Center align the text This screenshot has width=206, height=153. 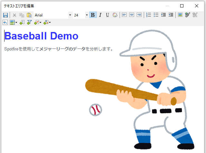pos(132,15)
